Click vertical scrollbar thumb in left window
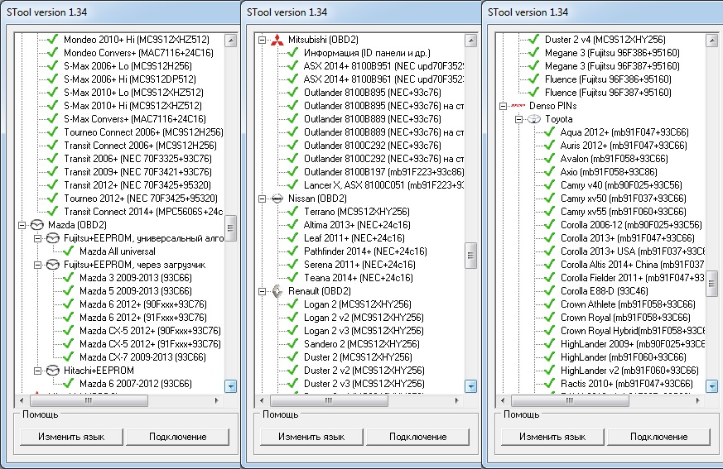The height and width of the screenshot is (469, 723). point(230,228)
